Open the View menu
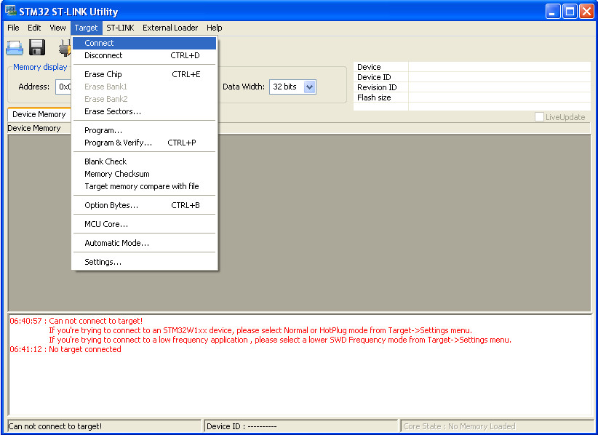 57,28
